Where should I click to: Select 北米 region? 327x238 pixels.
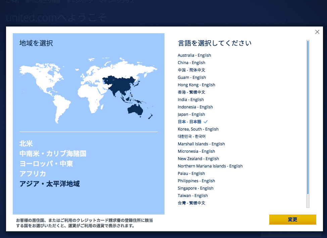[x=26, y=144]
